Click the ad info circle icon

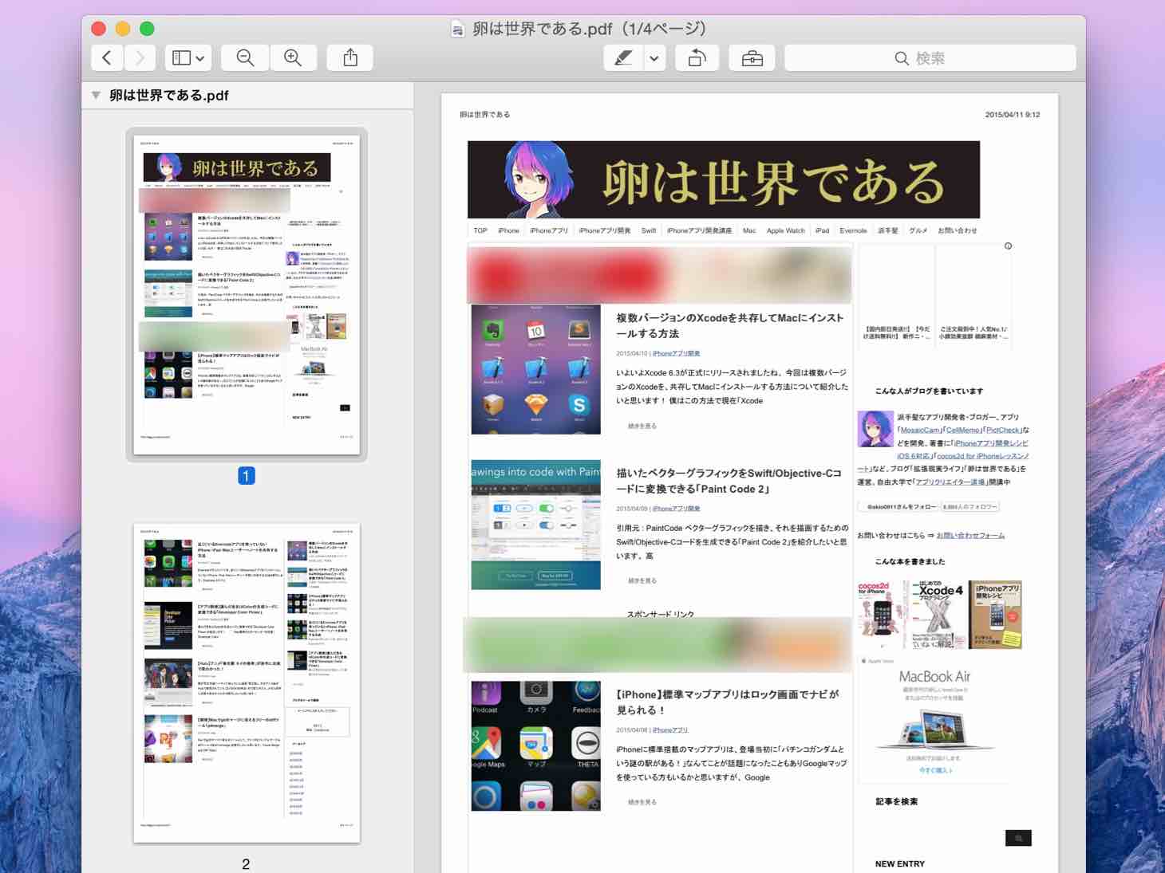1008,246
